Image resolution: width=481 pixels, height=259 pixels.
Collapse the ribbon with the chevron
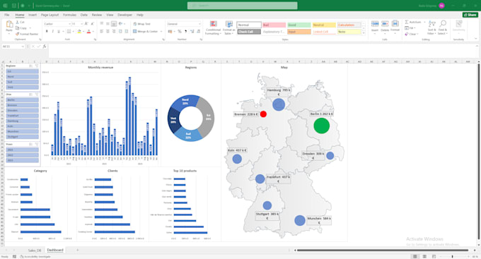click(x=476, y=39)
